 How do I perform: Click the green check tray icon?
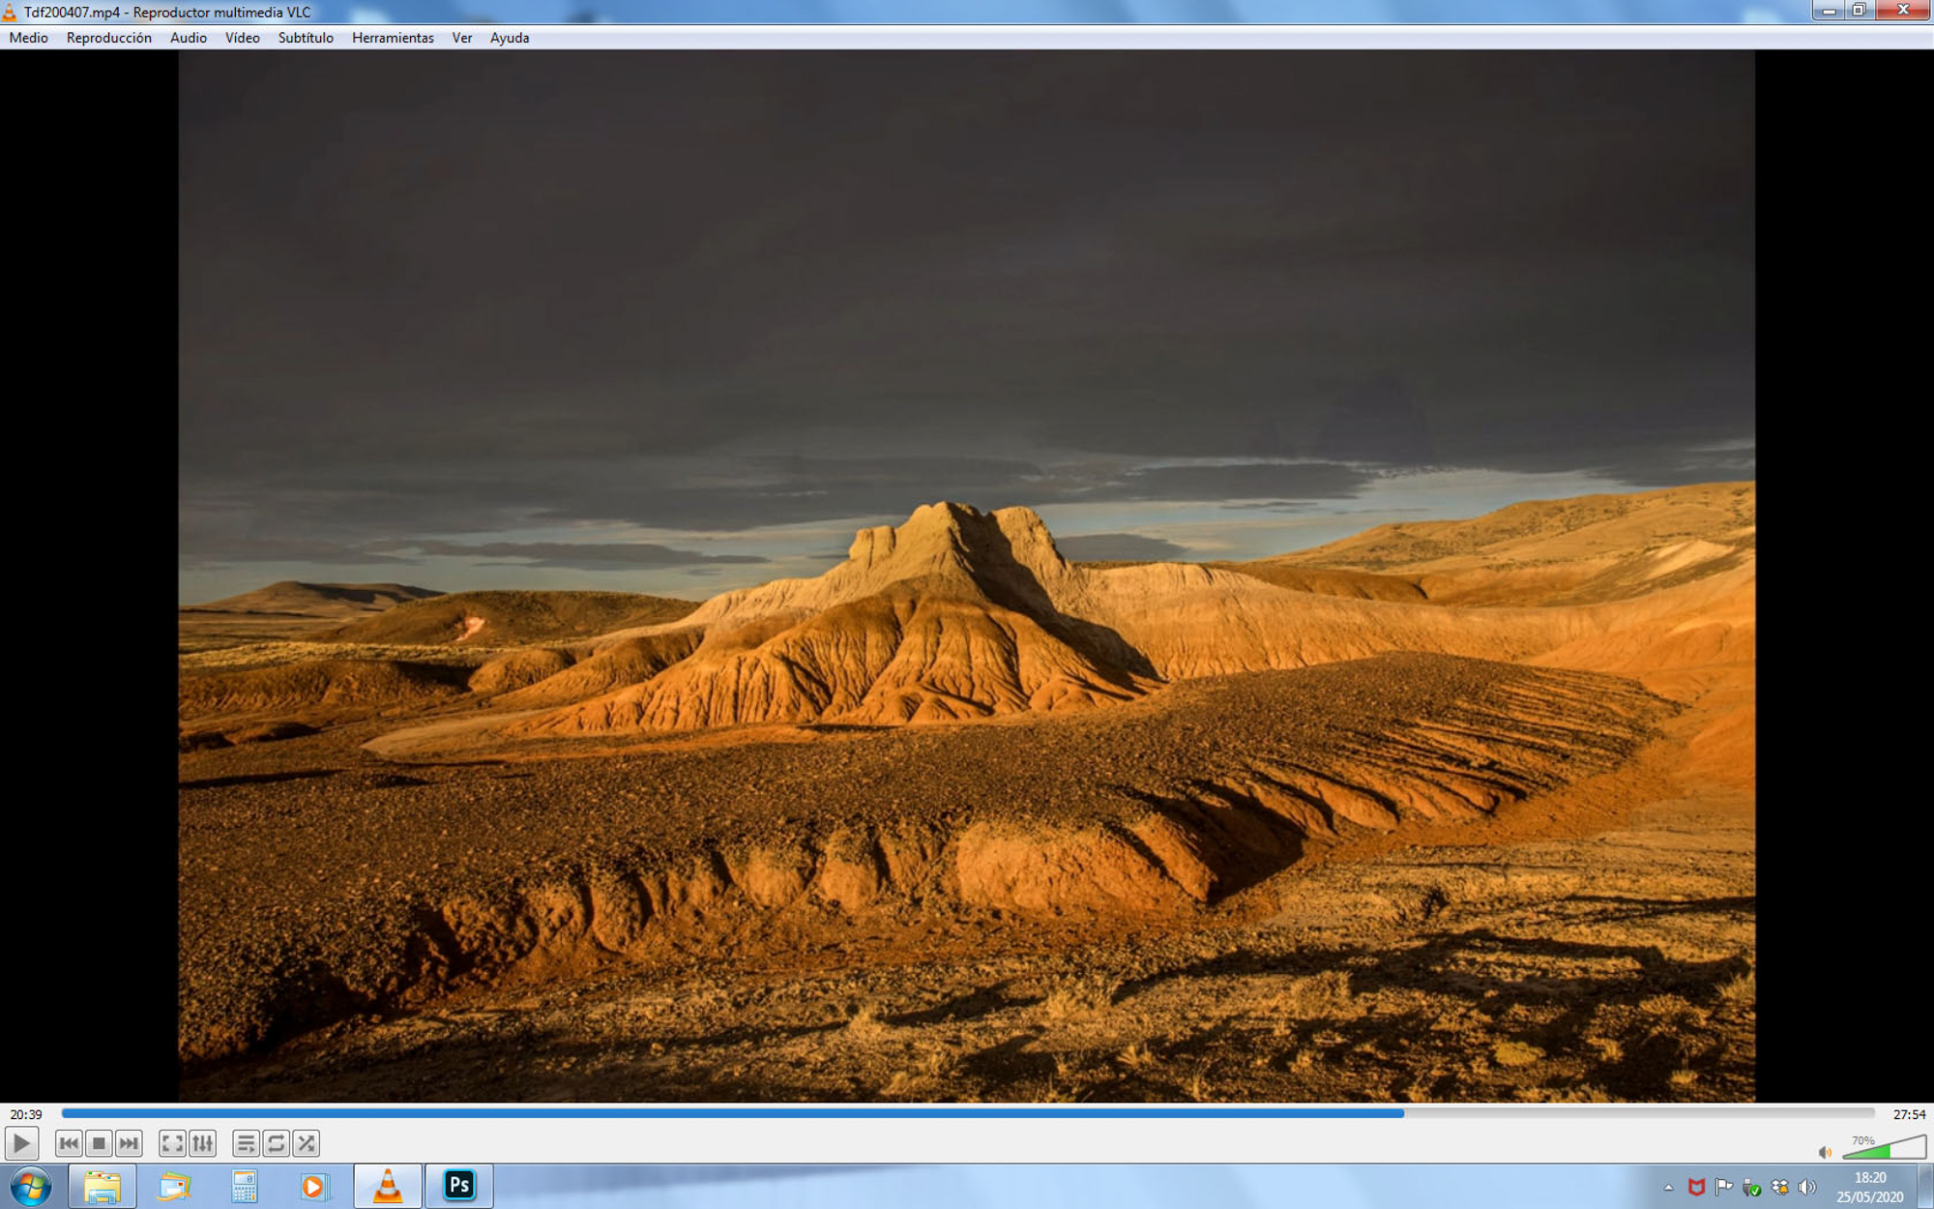[x=1751, y=1187]
